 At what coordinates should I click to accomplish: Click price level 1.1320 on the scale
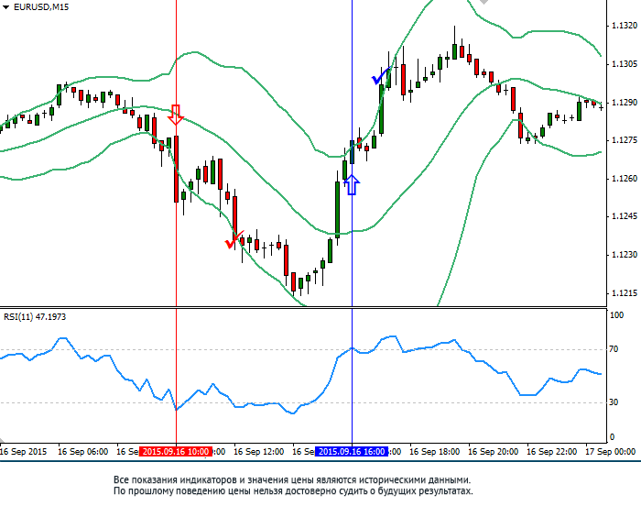click(625, 26)
